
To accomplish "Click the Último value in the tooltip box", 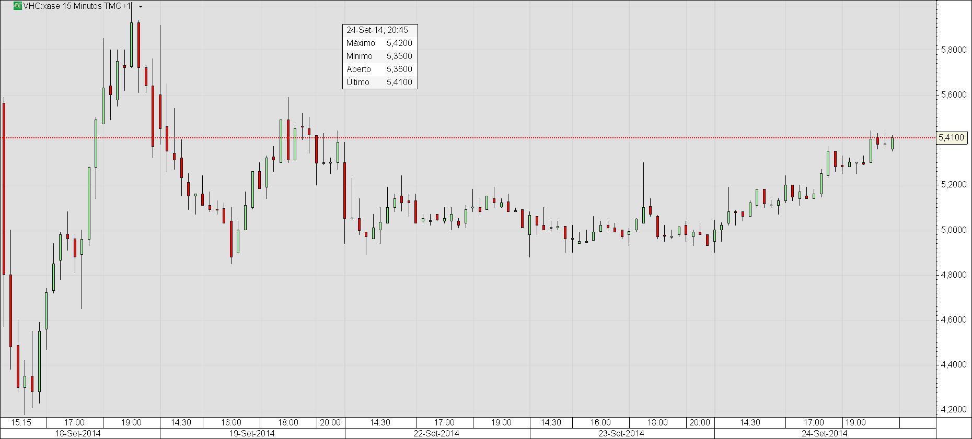I will (x=399, y=82).
